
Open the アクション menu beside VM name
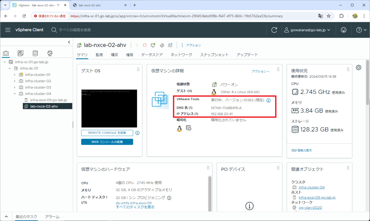(191, 45)
